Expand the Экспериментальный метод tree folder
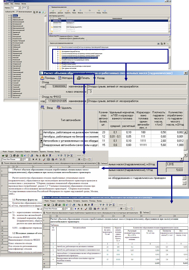 click(57, 51)
